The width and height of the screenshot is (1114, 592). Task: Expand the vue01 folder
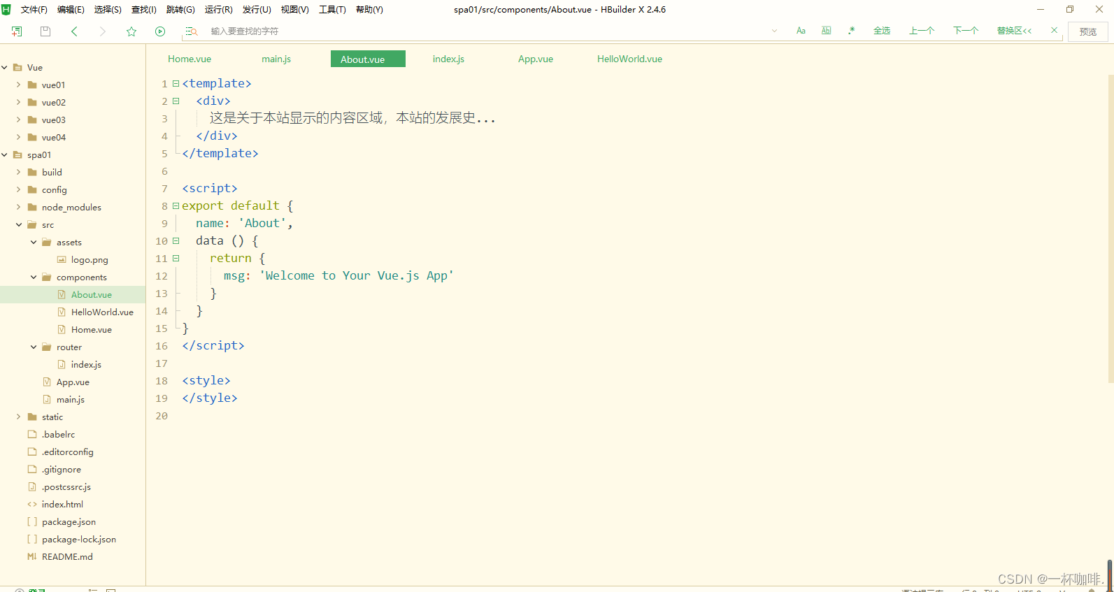[x=18, y=85]
